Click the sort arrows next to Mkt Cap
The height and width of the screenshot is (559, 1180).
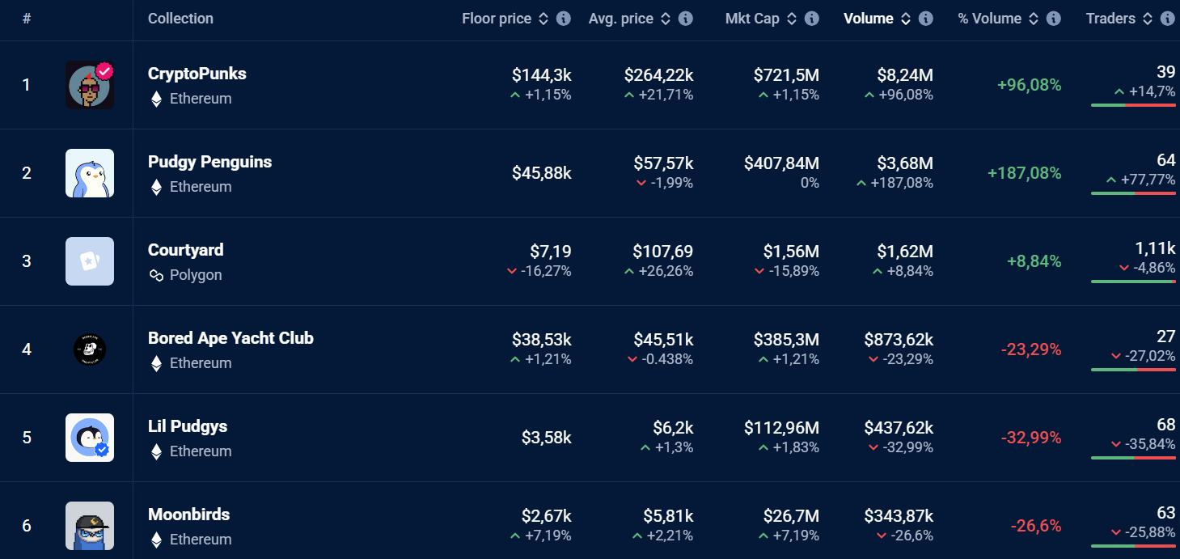click(x=791, y=18)
